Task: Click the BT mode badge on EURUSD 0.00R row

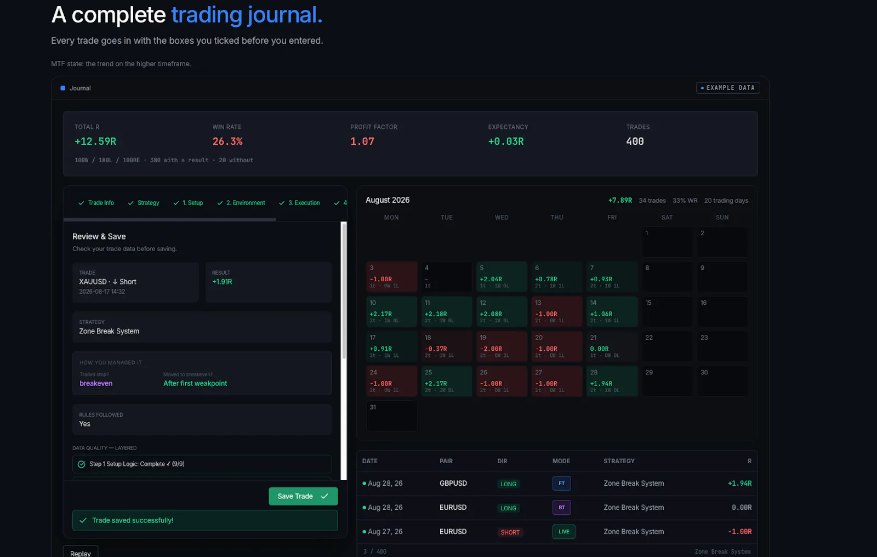Action: click(562, 508)
